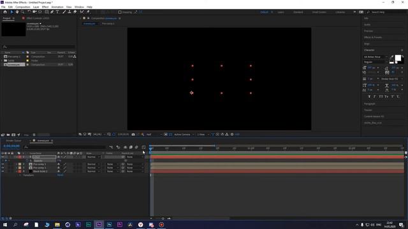Pick font color with Character eyedropper
This screenshot has width=408, height=229.
[x=392, y=57]
